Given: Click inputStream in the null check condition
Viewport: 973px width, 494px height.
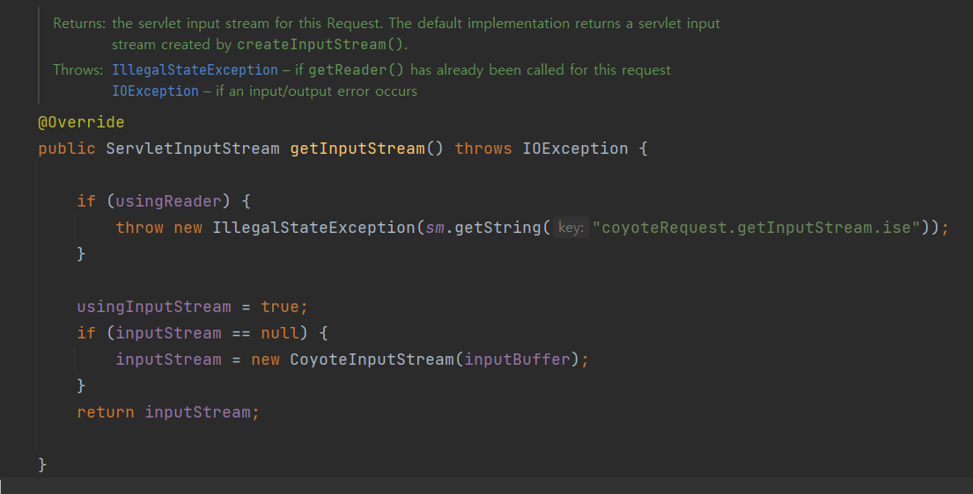Looking at the screenshot, I should click(x=168, y=333).
